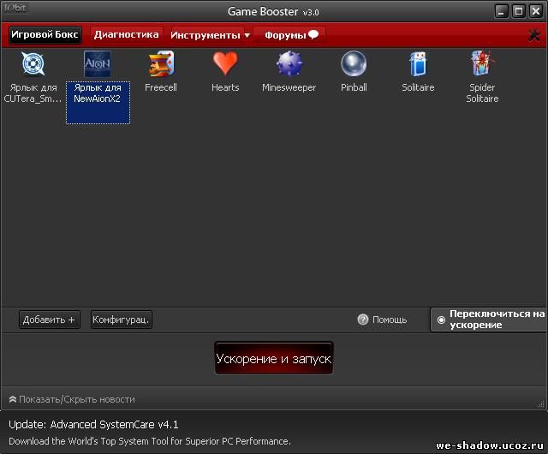The image size is (548, 454).
Task: Click the Помощь question mark icon
Action: tap(363, 320)
